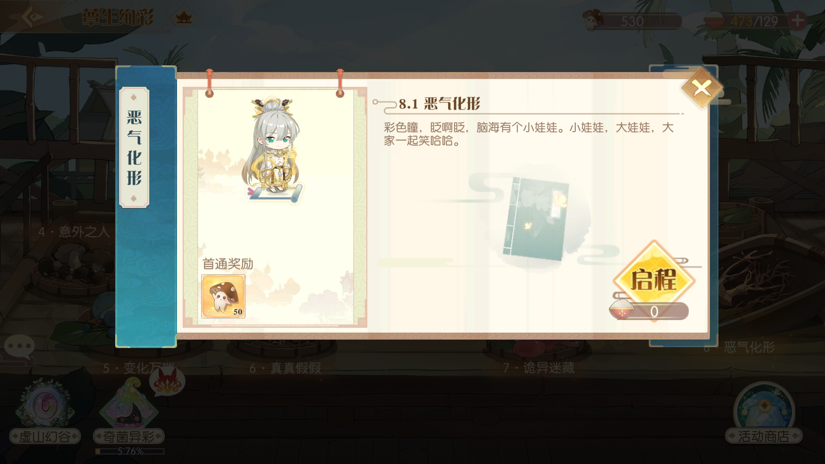Click the 5.76% progress bar
This screenshot has width=825, height=464.
tap(130, 451)
